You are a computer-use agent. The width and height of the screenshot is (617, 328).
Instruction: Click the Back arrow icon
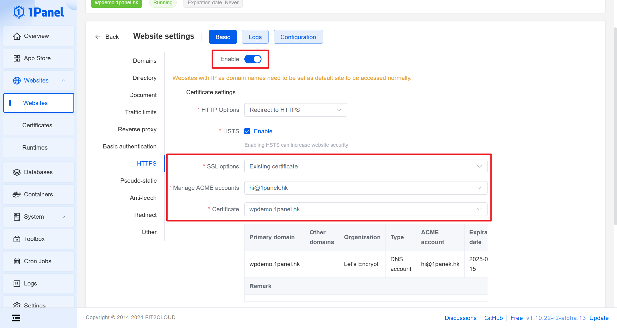pyautogui.click(x=98, y=37)
